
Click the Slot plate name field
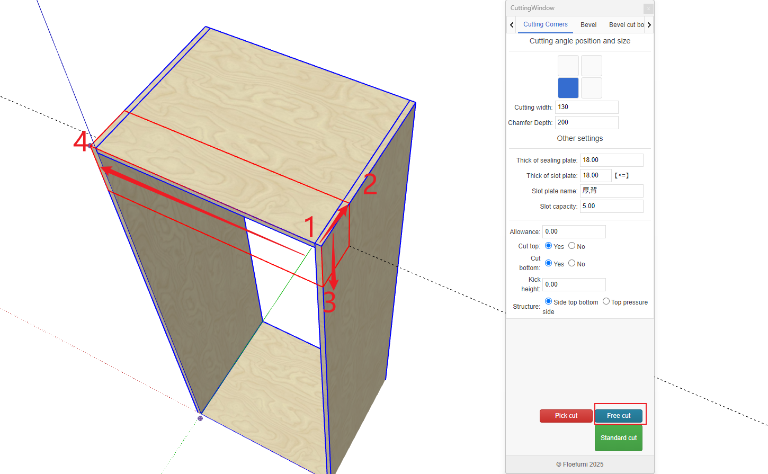(611, 191)
